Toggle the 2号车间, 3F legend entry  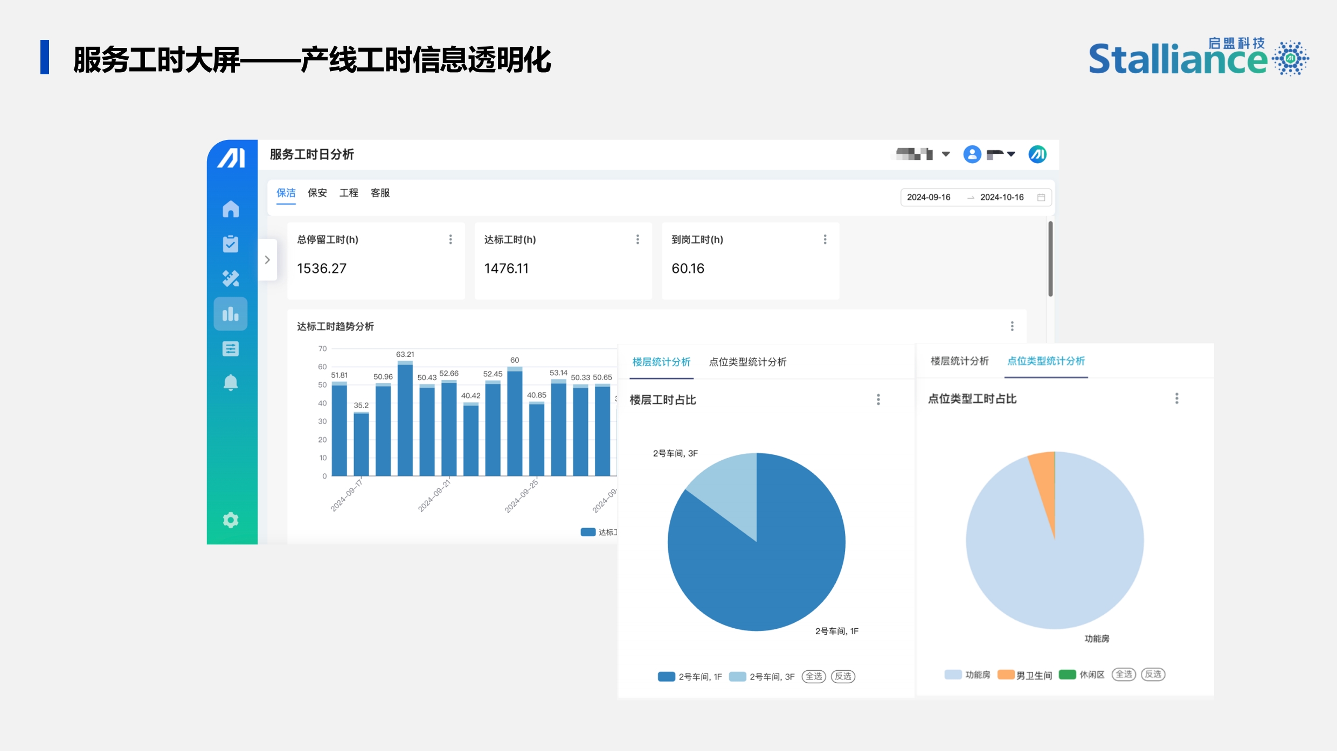point(762,677)
